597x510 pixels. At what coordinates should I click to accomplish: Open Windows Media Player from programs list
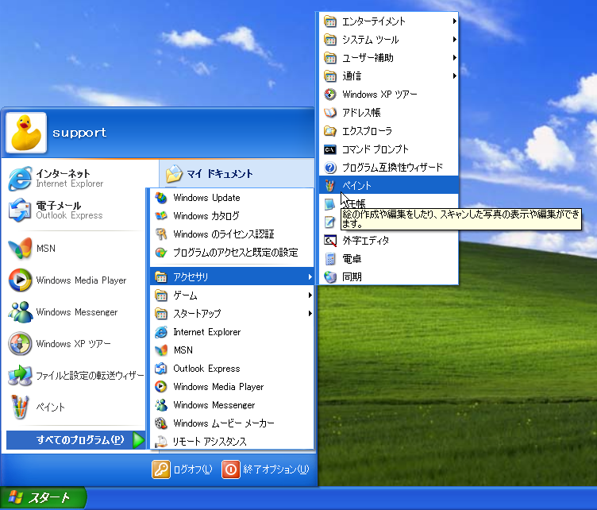[232, 387]
